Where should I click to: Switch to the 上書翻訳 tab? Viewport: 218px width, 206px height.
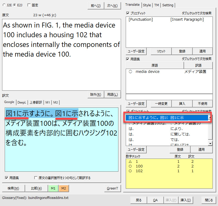pyautogui.click(x=36, y=102)
